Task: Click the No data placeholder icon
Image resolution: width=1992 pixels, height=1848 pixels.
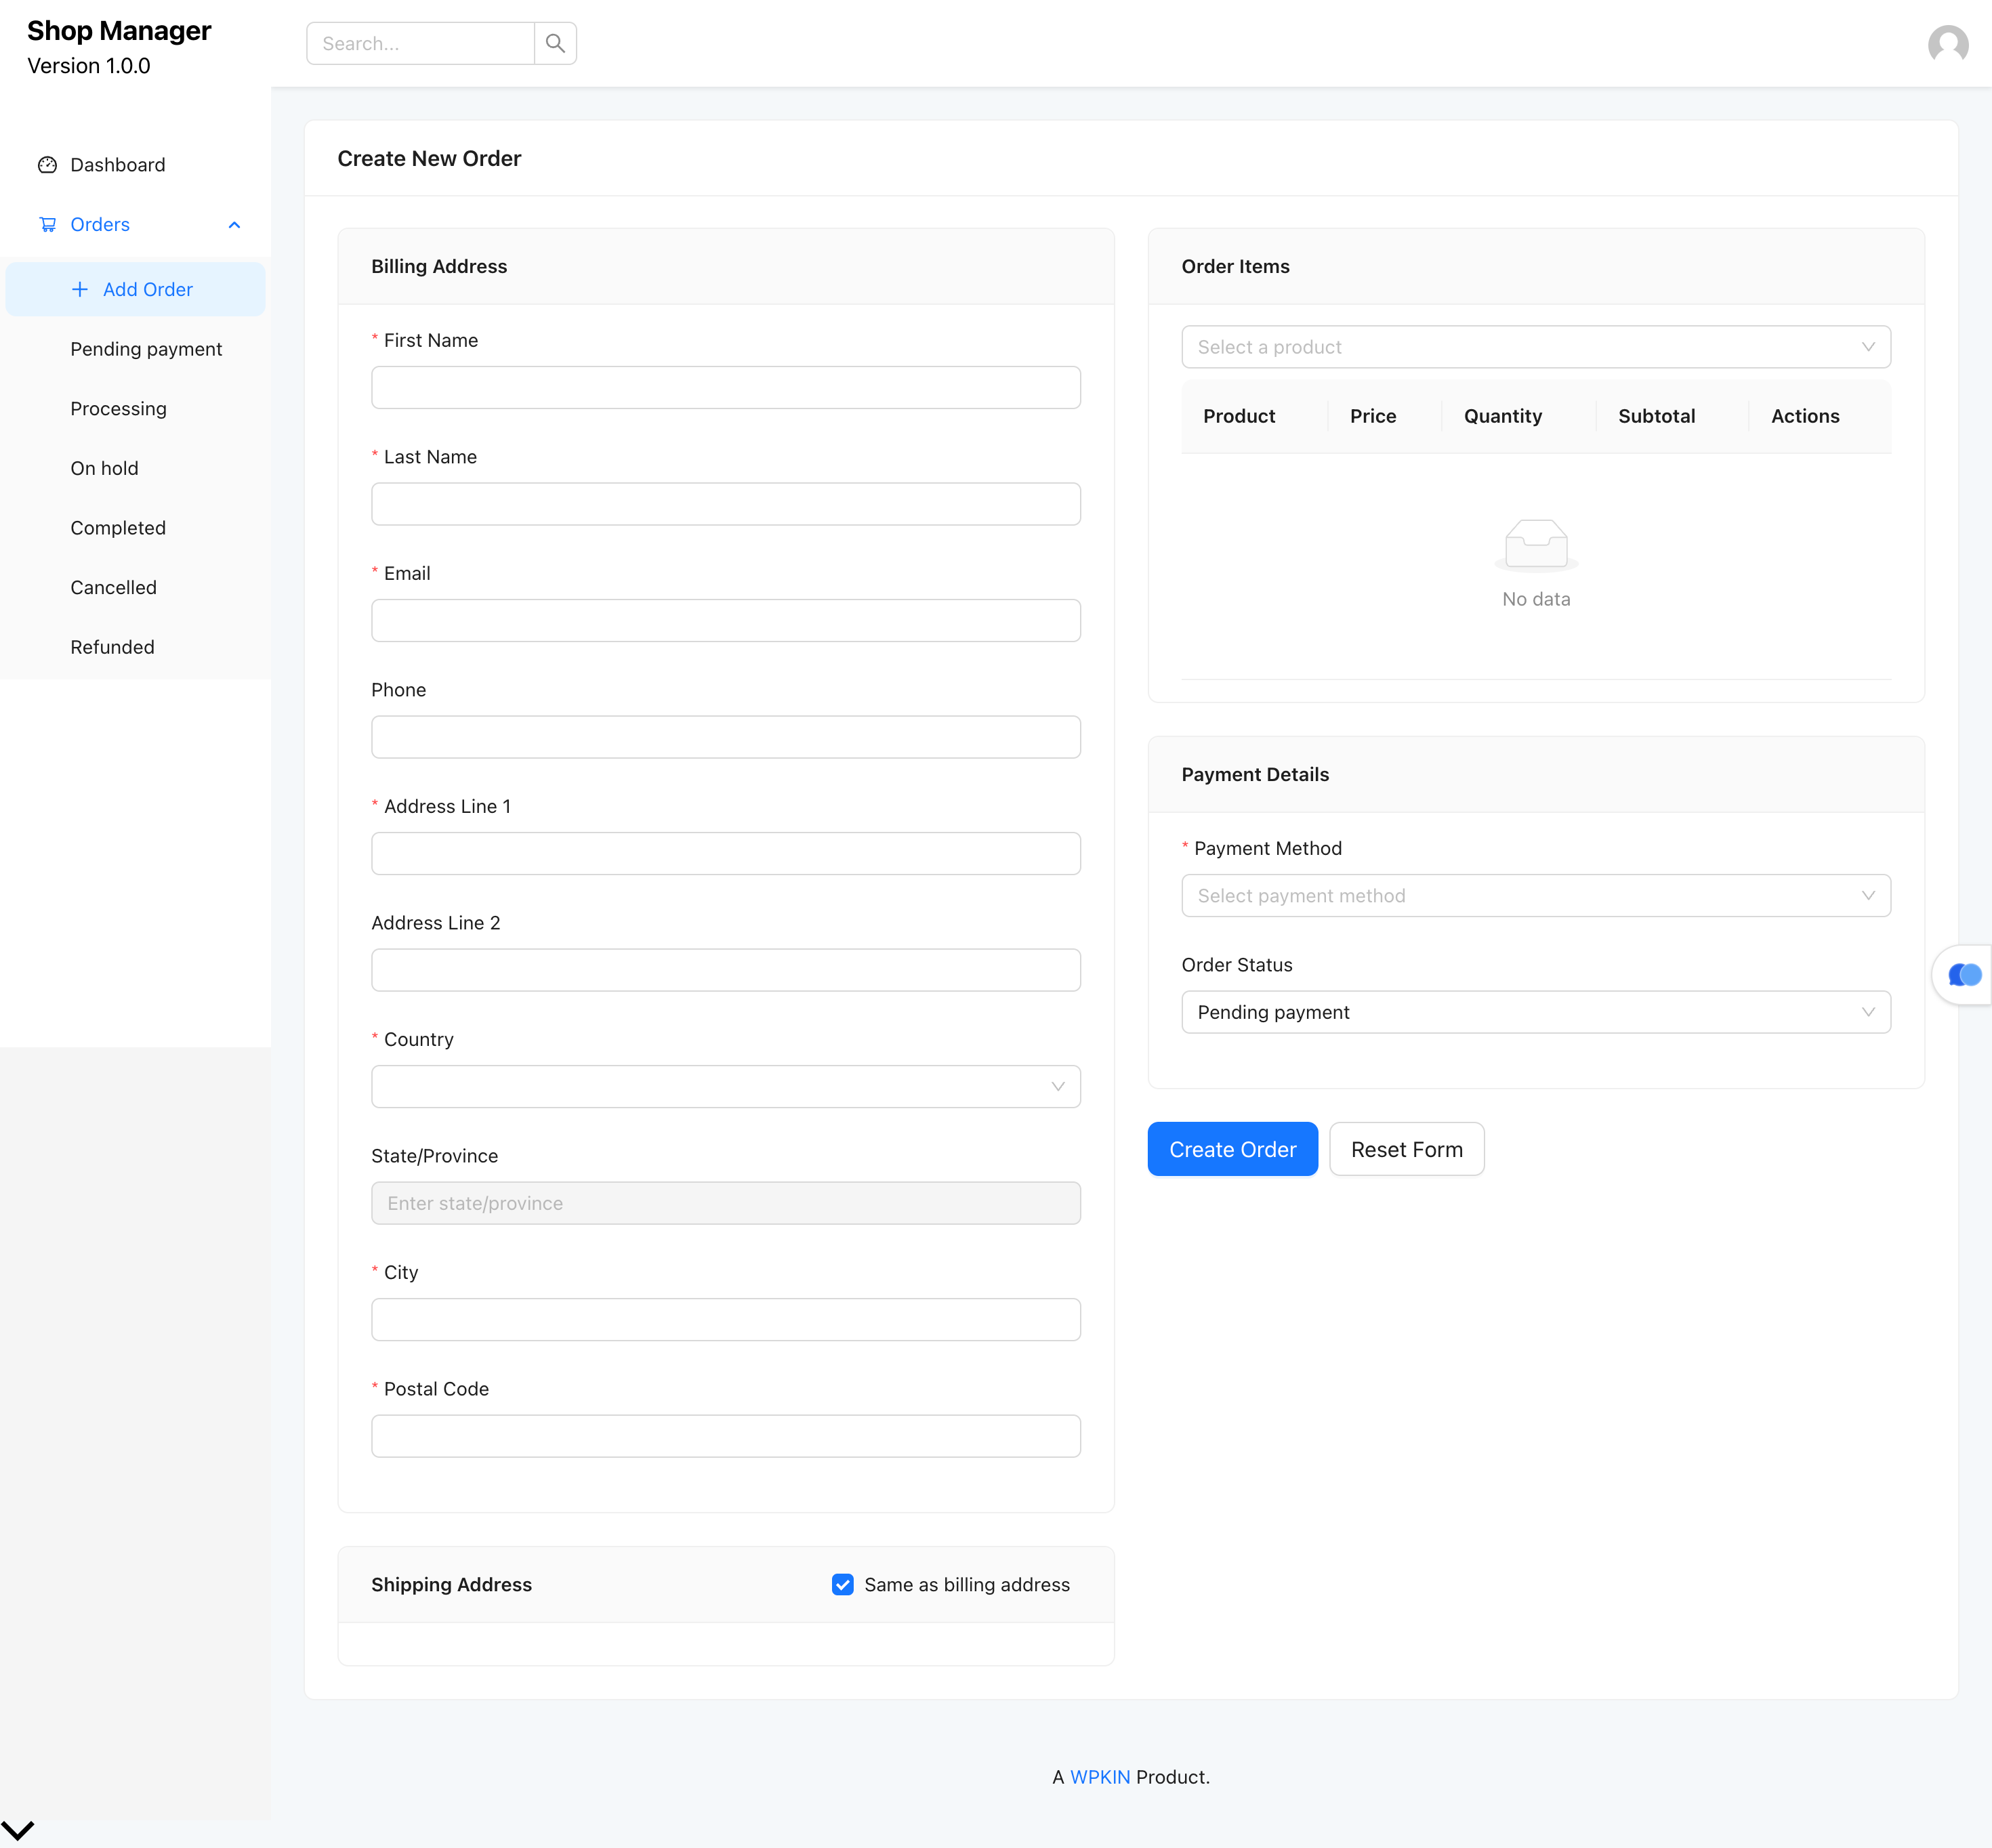Action: click(x=1536, y=545)
